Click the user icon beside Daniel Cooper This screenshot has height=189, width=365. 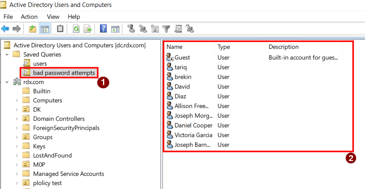(170, 125)
